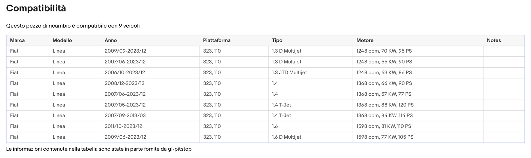Click the Modello column header
The image size is (531, 158).
(x=75, y=40)
